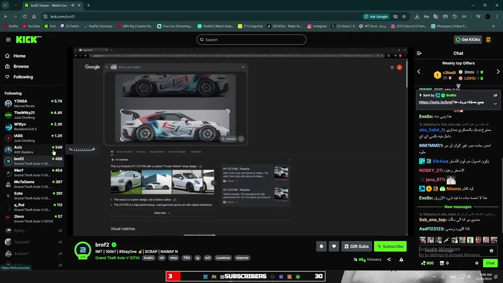Click the translate page icon in toolbar
This screenshot has height=283, width=503.
436,17
